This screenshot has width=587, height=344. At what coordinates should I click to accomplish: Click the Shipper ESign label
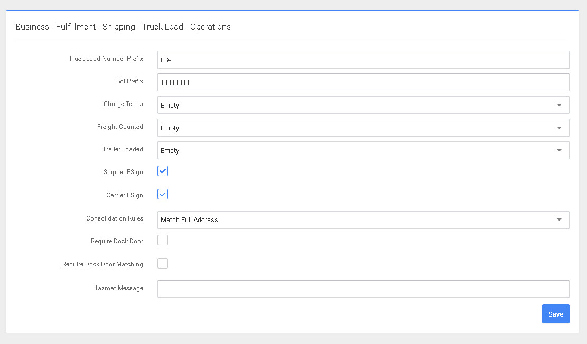pyautogui.click(x=123, y=172)
